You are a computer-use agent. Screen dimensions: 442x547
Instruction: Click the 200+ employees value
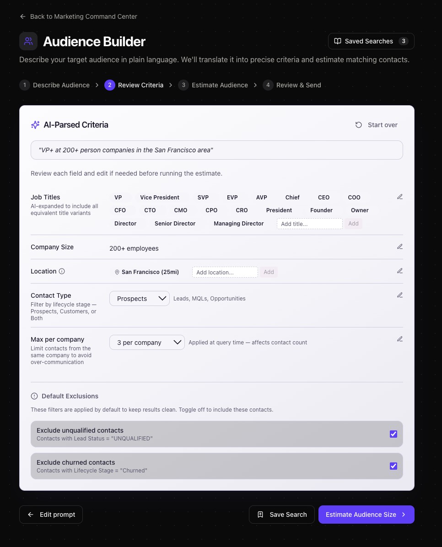pos(134,248)
